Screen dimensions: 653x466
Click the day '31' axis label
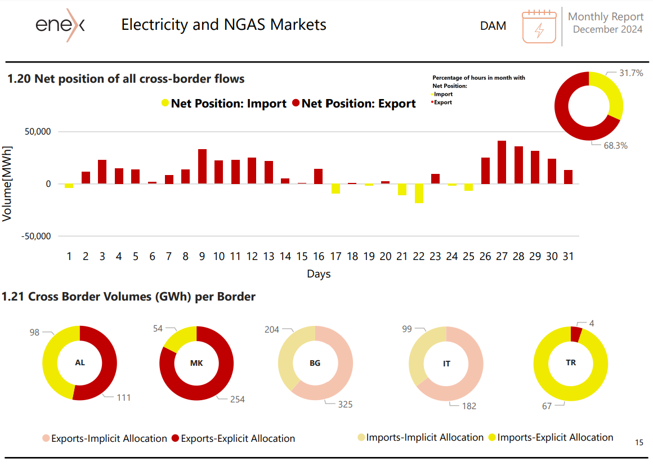568,256
